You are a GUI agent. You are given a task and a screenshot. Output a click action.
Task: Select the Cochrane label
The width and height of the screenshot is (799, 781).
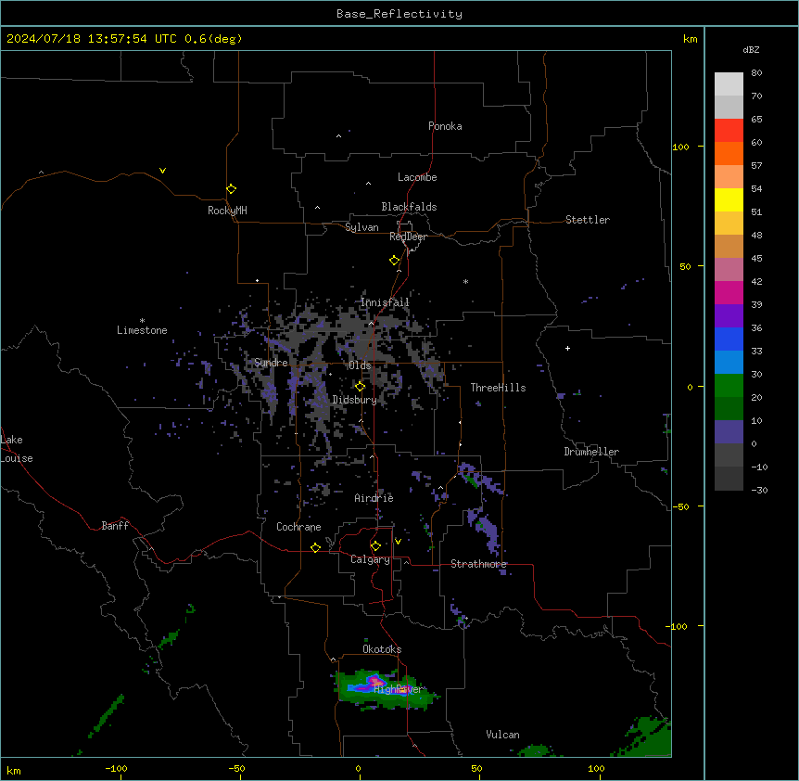[x=298, y=527]
